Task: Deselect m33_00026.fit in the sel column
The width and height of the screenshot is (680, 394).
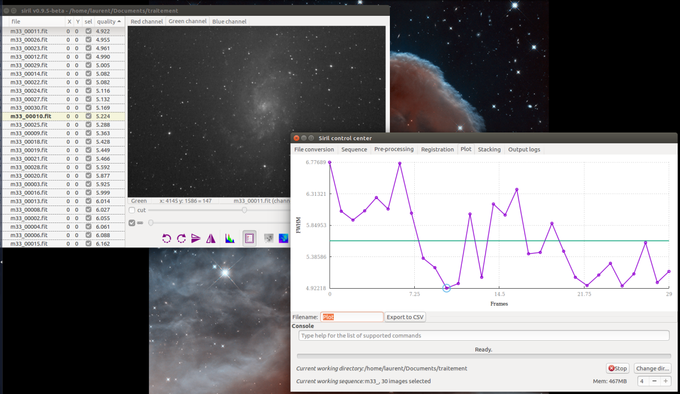Action: pos(88,40)
